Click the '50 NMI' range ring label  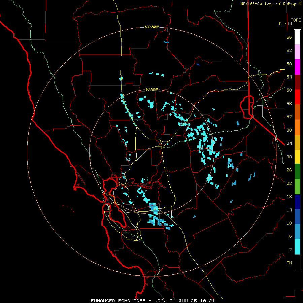151,89
